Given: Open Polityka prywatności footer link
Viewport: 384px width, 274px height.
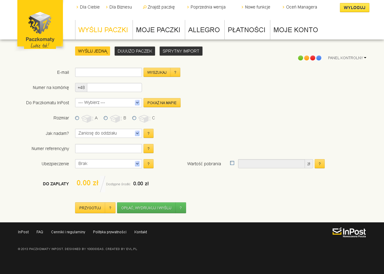Looking at the screenshot, I should (110, 232).
